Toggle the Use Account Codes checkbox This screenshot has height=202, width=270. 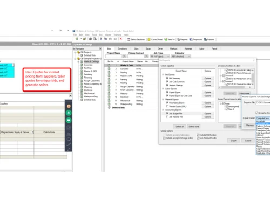tap(198, 138)
